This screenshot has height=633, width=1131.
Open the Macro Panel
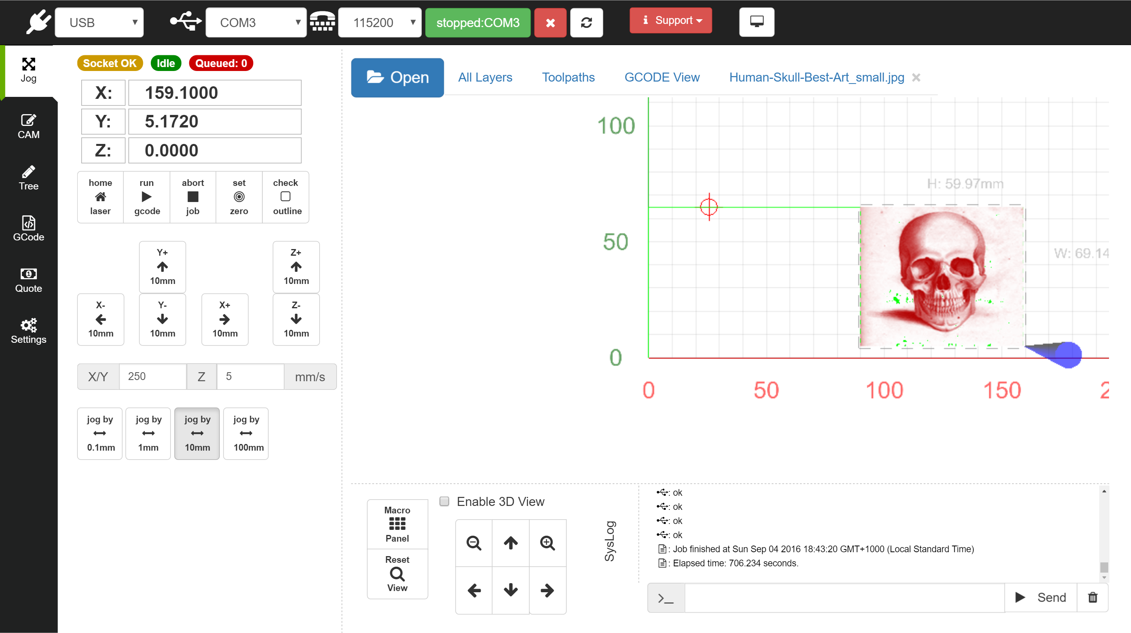397,524
